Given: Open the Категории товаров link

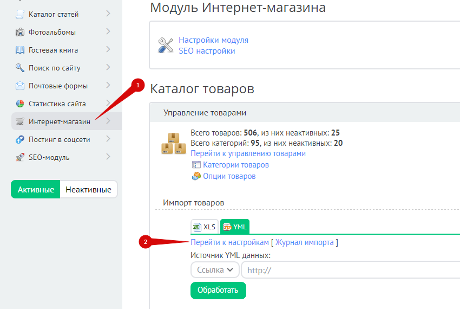Looking at the screenshot, I should pos(235,165).
